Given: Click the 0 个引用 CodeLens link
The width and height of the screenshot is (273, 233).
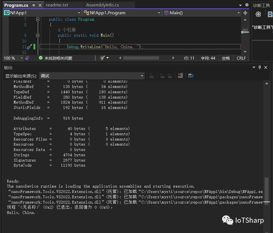Looking at the screenshot, I should coord(67,30).
